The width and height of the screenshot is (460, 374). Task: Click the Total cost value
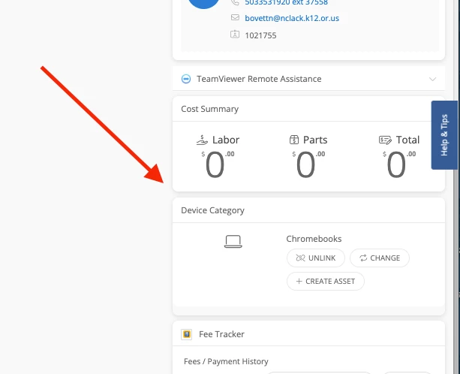399,164
